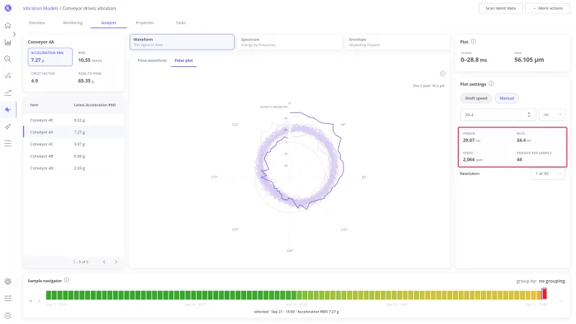576x324 pixels.
Task: Switch to the Monitoring tab
Action: click(x=73, y=23)
